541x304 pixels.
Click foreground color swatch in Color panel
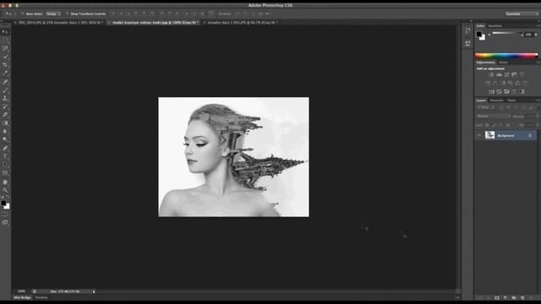coord(479,34)
